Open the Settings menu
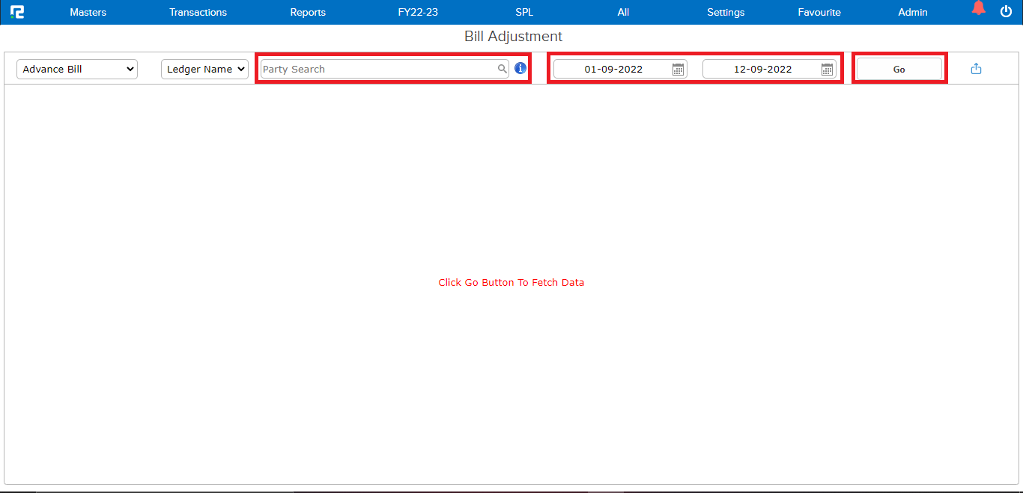The image size is (1023, 493). point(726,12)
